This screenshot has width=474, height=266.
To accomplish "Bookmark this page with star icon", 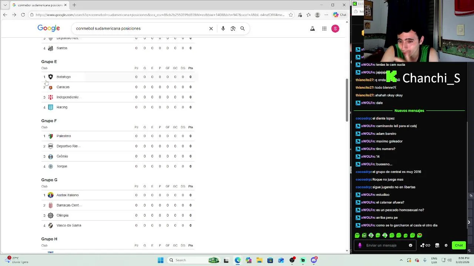I will [x=291, y=15].
